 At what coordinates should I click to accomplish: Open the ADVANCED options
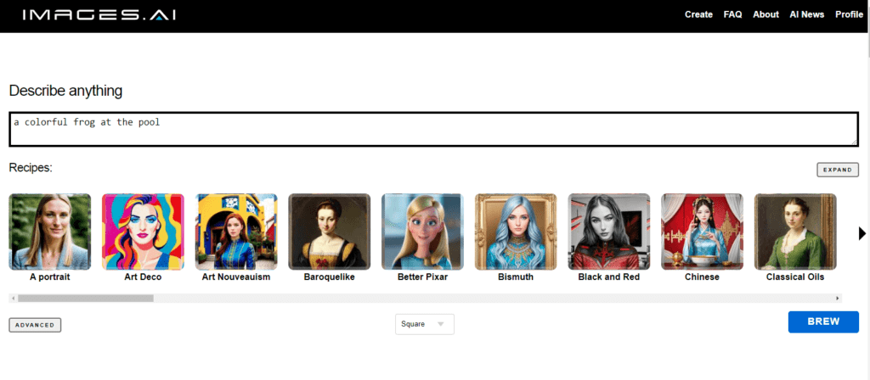(x=35, y=325)
